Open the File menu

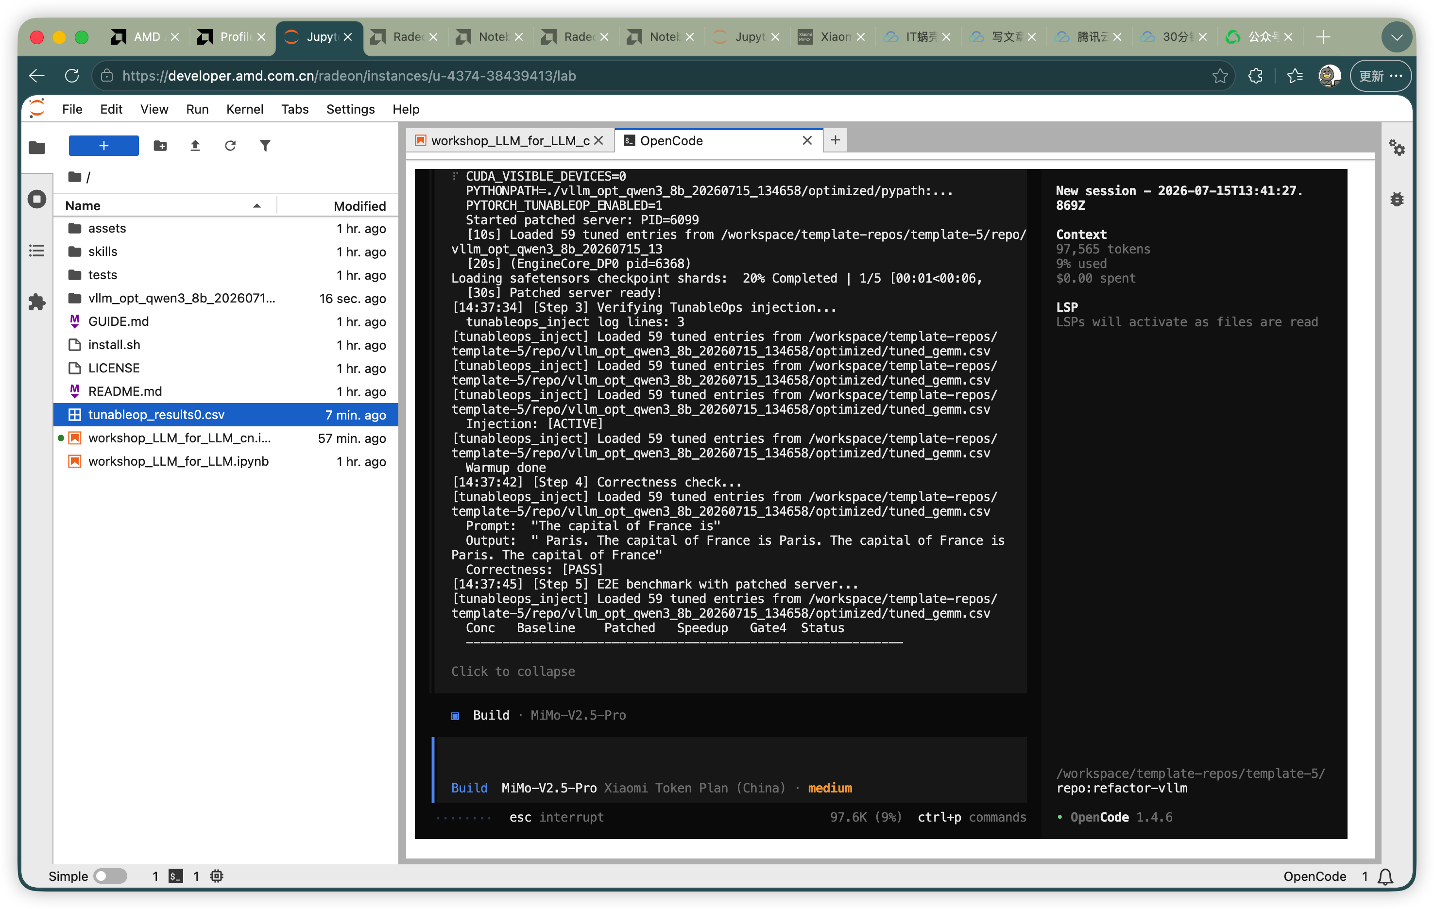pos(72,109)
